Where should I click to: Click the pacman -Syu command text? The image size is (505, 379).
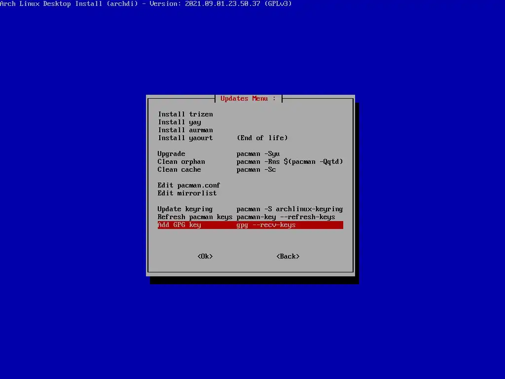tap(258, 154)
